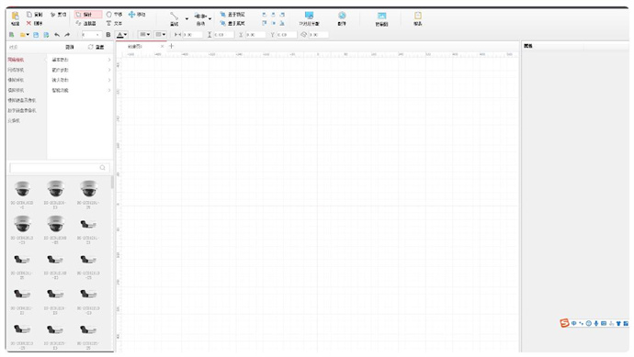Open the curve tool dropdown arrow
Screen dimensions: 634x357
click(x=209, y=19)
